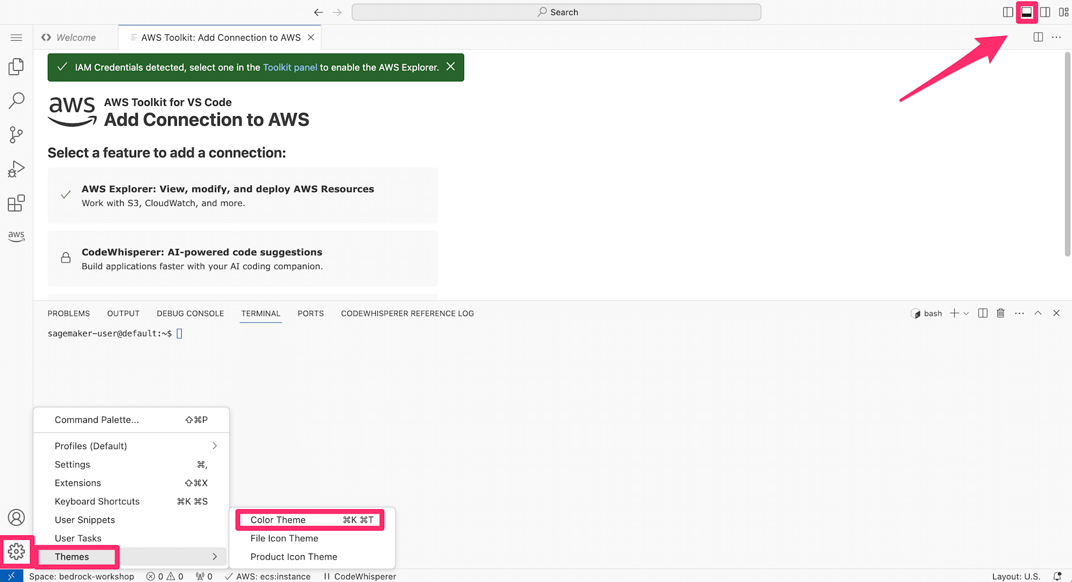Click the Space: bedrock-workshop status item
Image resolution: width=1072 pixels, height=582 pixels.
pyautogui.click(x=81, y=576)
